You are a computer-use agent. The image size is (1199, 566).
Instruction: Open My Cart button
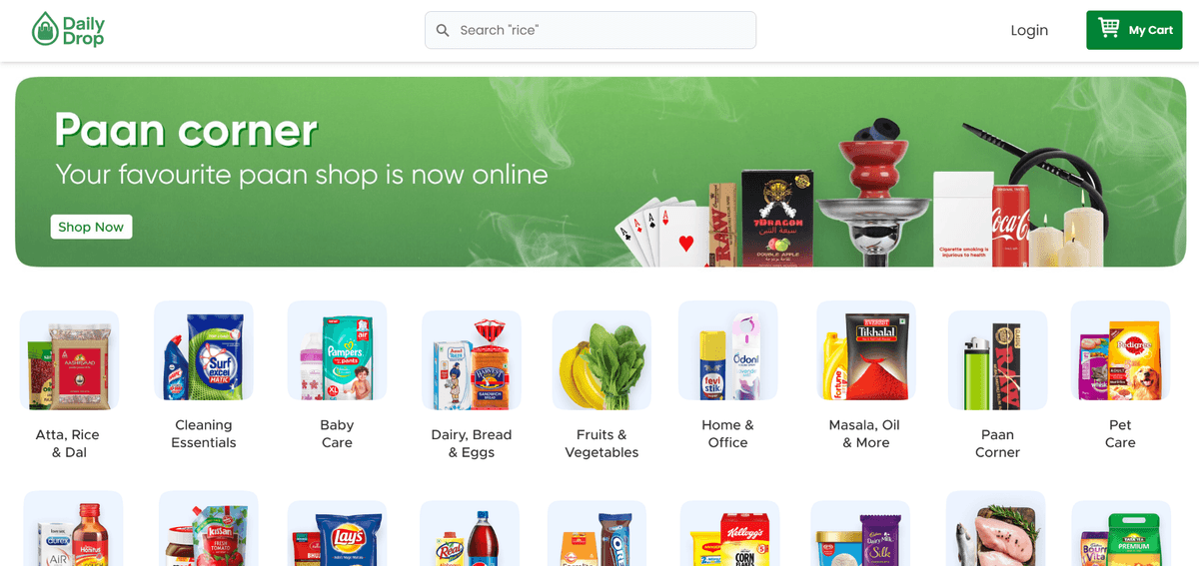click(x=1134, y=30)
